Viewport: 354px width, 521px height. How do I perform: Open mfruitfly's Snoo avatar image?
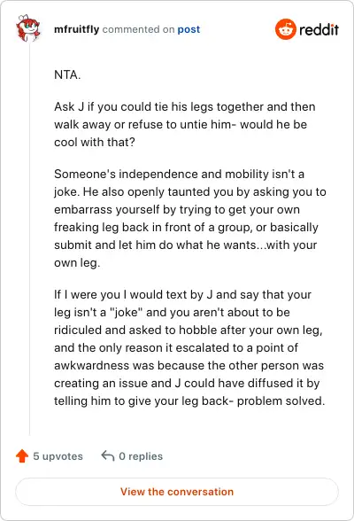pos(28,28)
